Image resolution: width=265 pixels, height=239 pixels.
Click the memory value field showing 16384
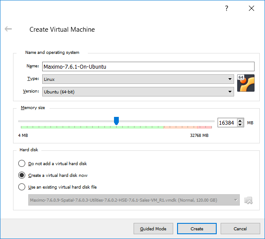point(227,123)
